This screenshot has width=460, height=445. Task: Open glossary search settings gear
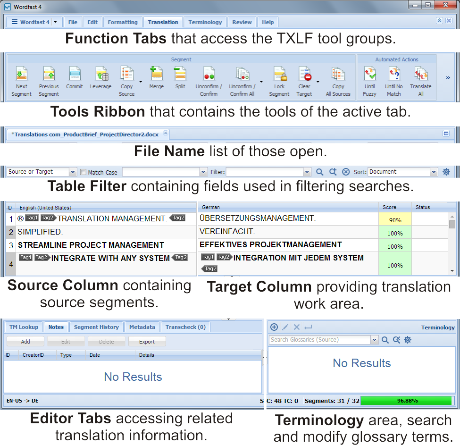408,340
